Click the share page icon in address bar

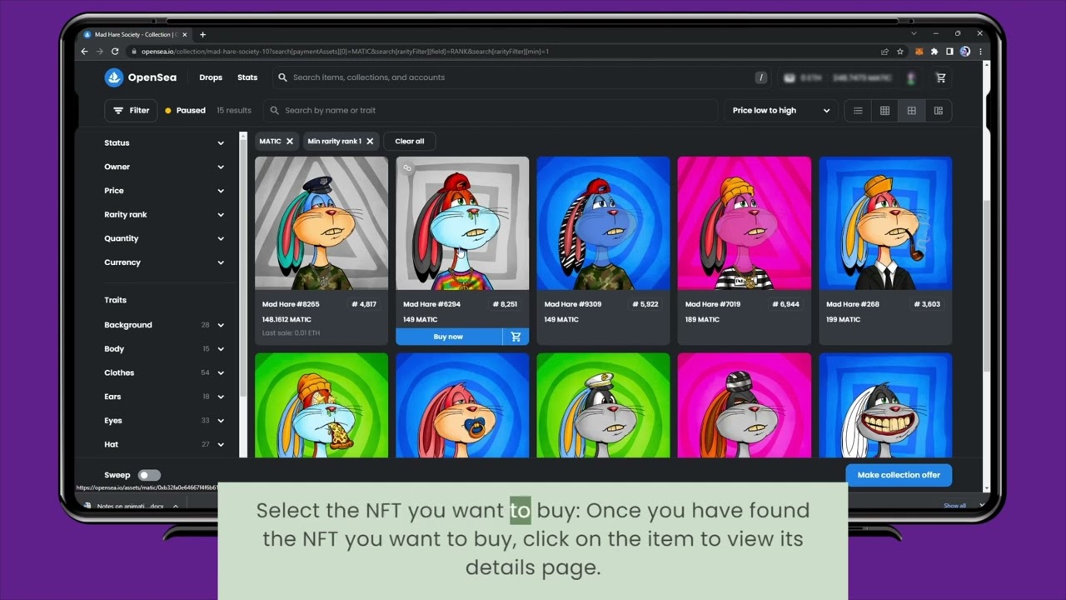coord(884,52)
